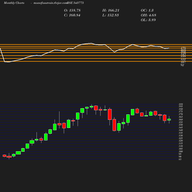Click the 'Monthly Charts' title text
Image resolution: width=192 pixels, height=192 pixels.
[x=14, y=3]
